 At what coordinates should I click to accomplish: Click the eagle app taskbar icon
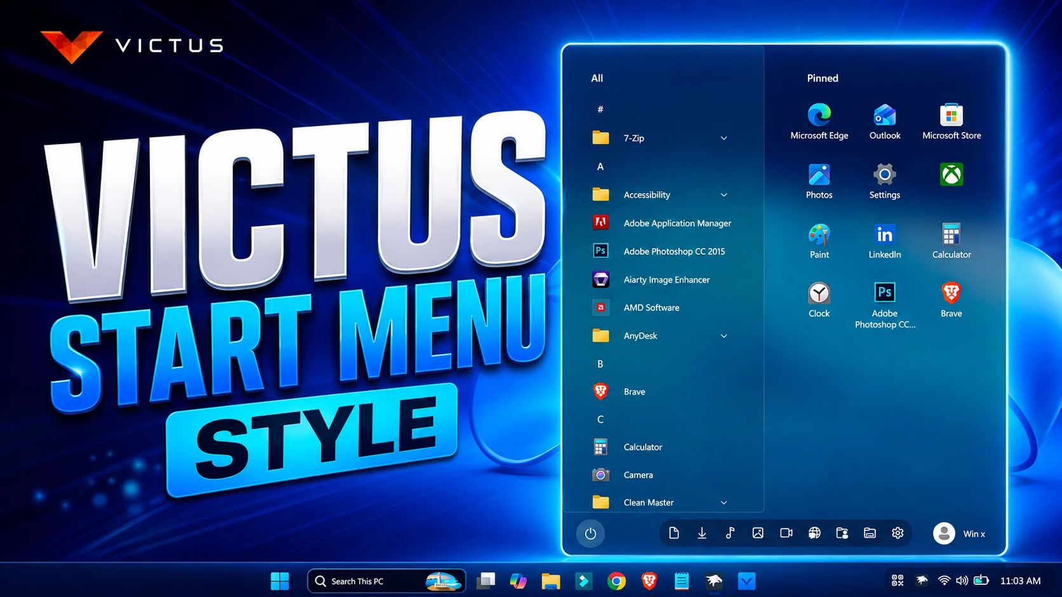tap(714, 581)
